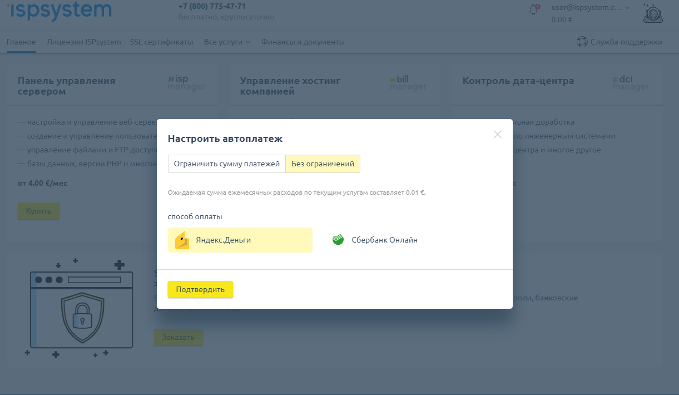Click the BILLmanager logo
Screen dimensions: 679x395
click(408, 83)
